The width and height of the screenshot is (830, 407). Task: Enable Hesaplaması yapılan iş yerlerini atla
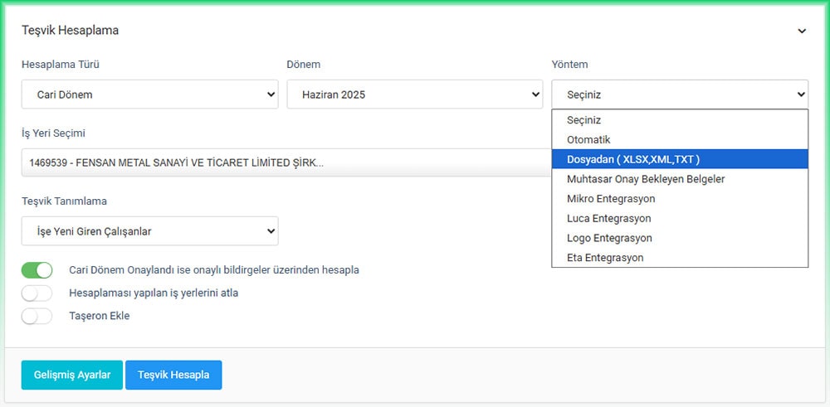point(37,293)
